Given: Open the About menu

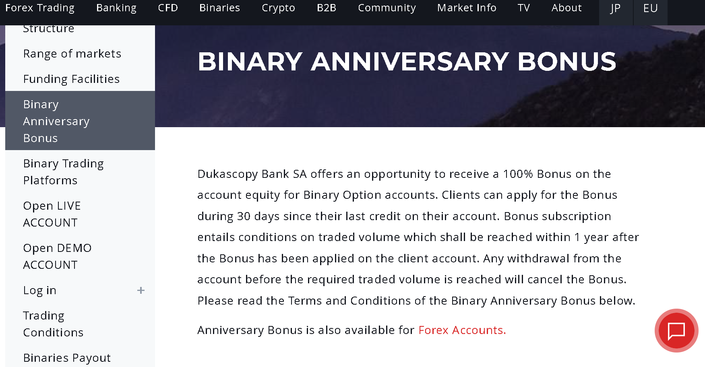Looking at the screenshot, I should pyautogui.click(x=566, y=8).
